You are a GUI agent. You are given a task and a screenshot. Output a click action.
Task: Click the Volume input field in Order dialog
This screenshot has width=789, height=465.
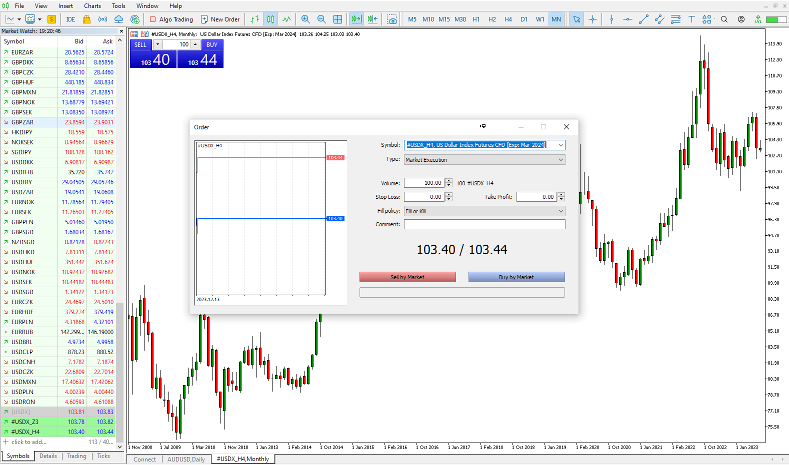(424, 183)
